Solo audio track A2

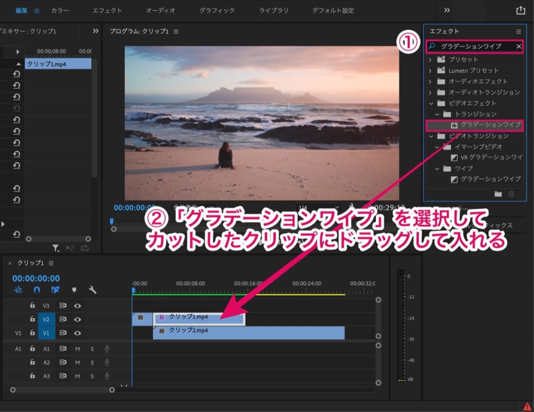pos(92,362)
